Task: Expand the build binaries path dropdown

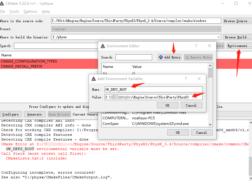Action: point(219,37)
